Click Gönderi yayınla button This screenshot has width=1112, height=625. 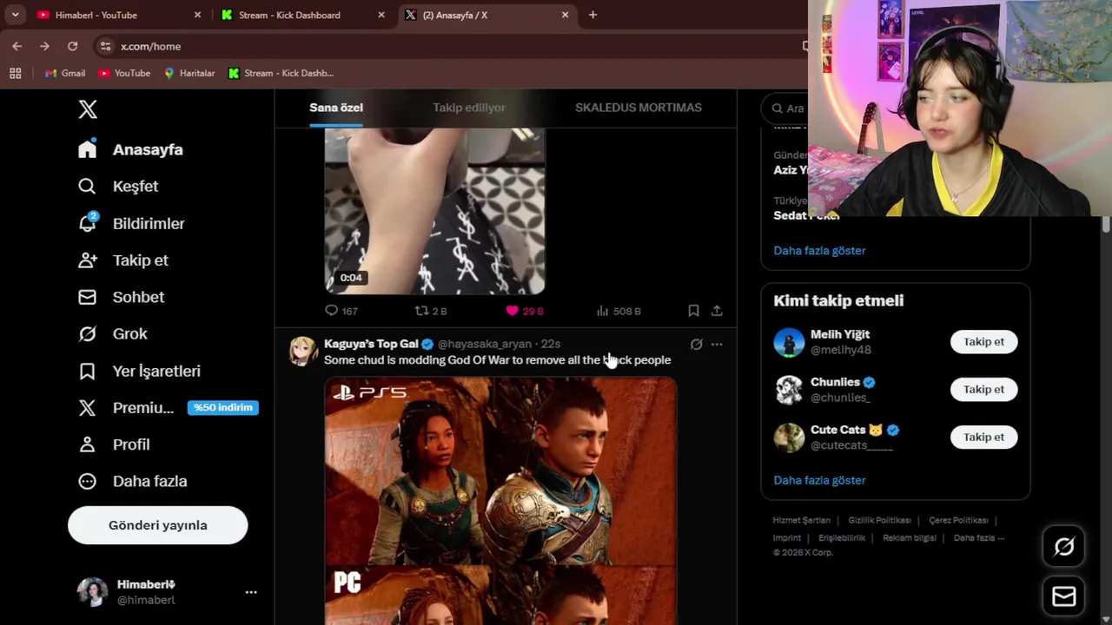click(x=157, y=525)
